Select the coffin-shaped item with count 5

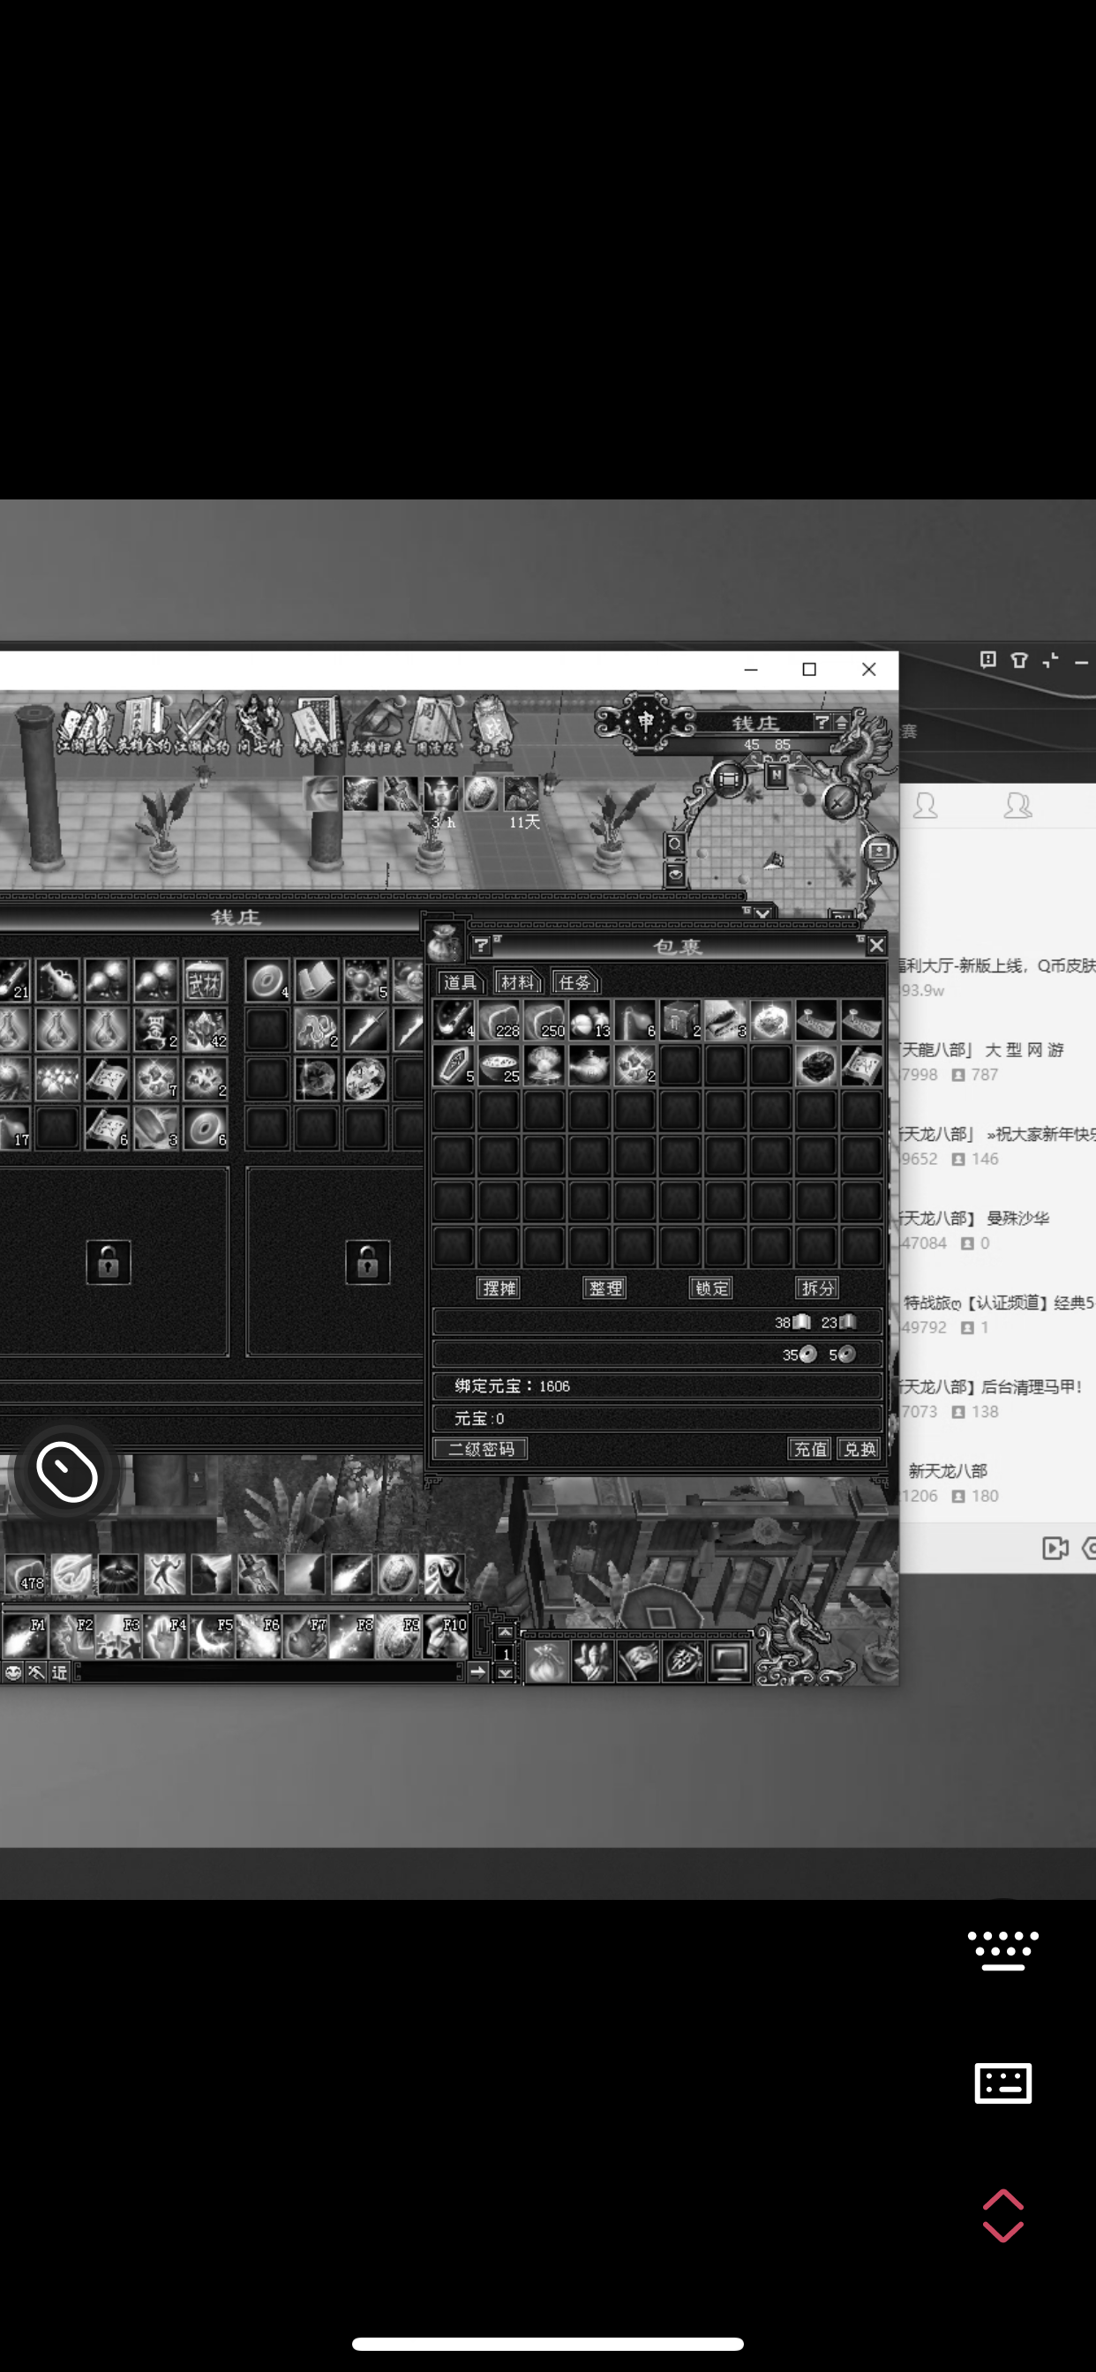[454, 1065]
